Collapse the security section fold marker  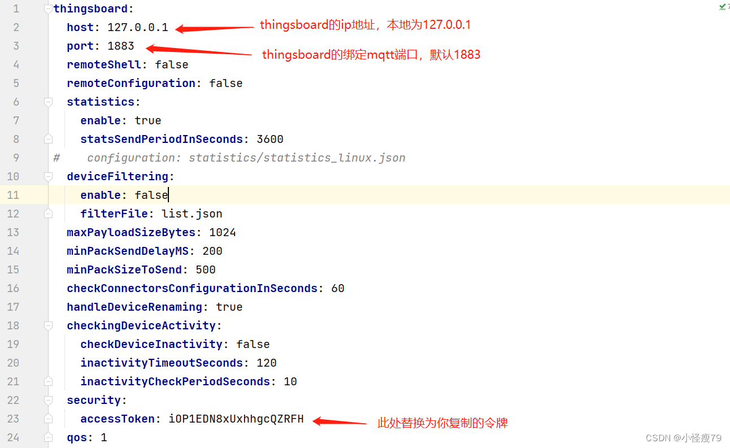(48, 401)
